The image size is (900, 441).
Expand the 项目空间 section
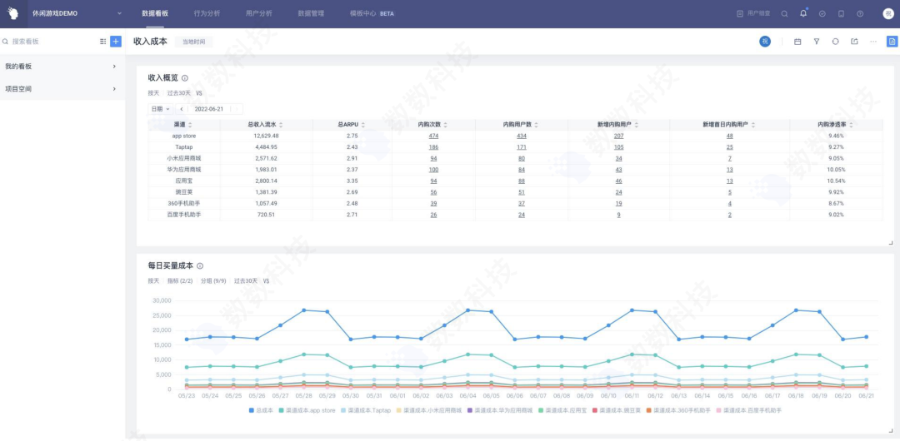point(62,89)
